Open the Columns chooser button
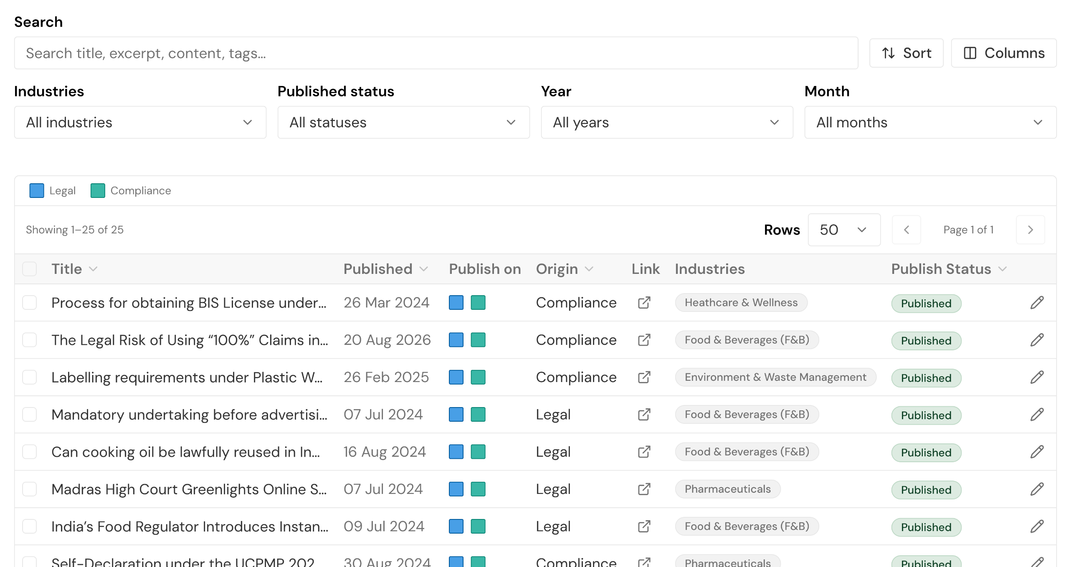 1004,53
